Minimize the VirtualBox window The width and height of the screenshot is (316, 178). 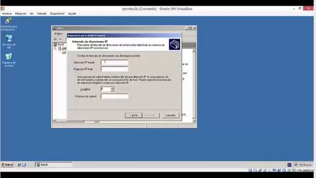[294, 9]
